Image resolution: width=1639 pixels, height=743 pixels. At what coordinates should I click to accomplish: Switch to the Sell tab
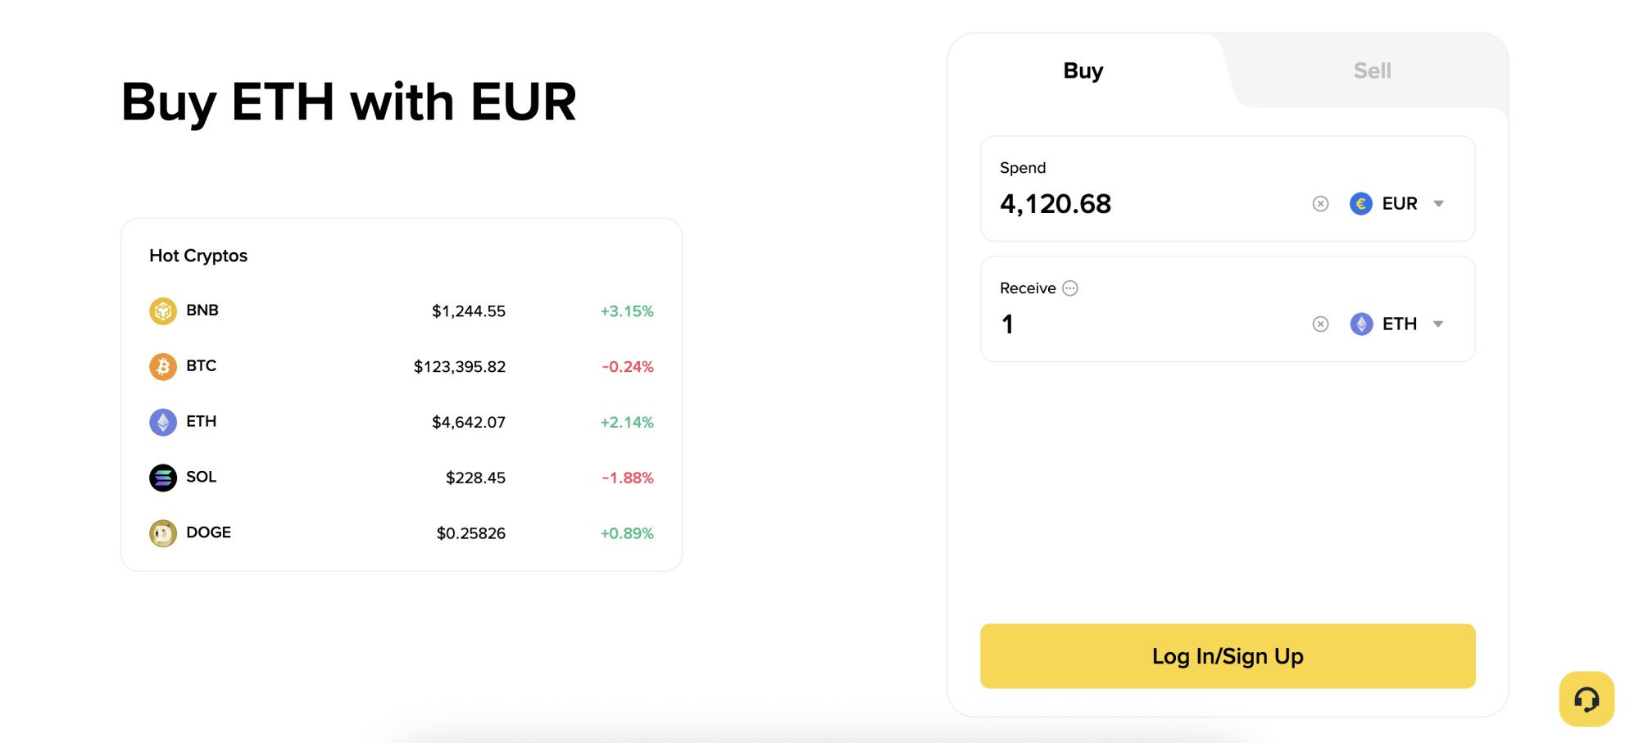[x=1371, y=70]
